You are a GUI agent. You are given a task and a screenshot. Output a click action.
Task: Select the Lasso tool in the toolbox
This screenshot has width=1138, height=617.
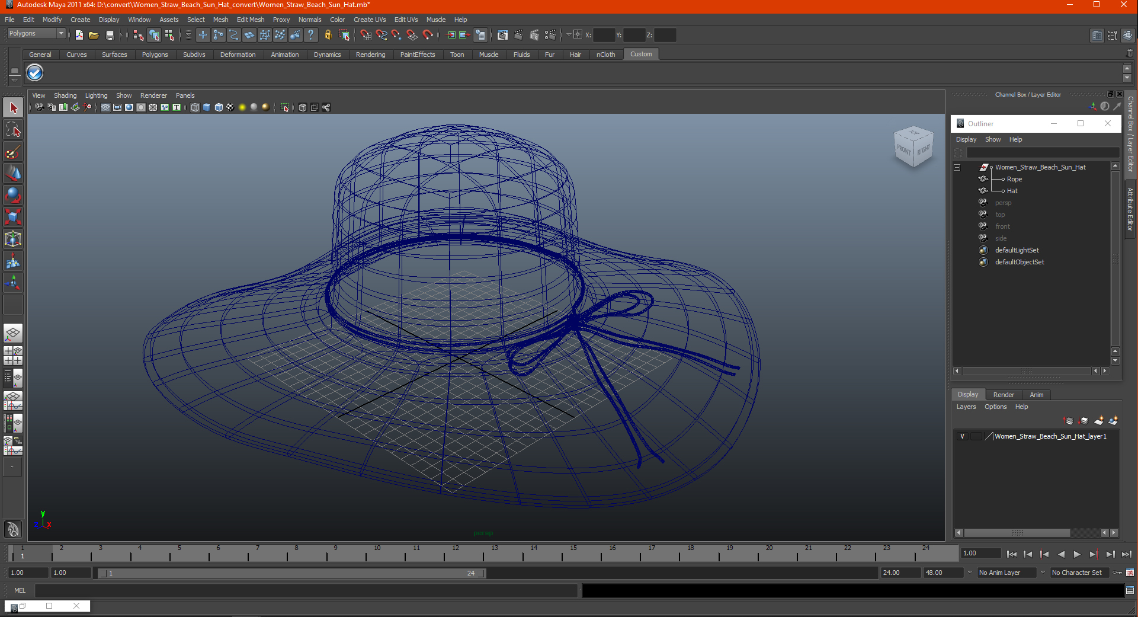[13, 130]
